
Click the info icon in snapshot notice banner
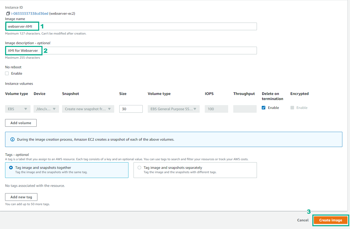click(x=12, y=139)
